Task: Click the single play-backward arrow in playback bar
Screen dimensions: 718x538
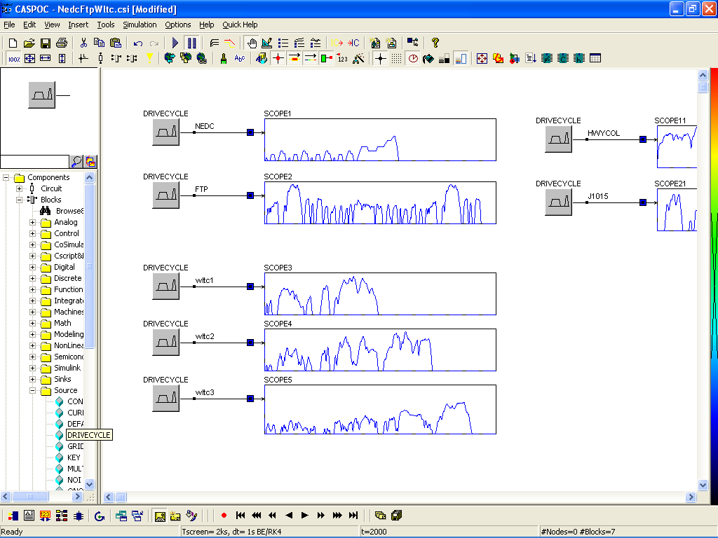Action: (288, 516)
